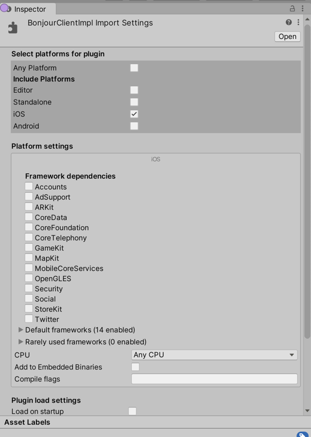The image size is (311, 437).
Task: Check the ARKit framework dependency
Action: (x=29, y=206)
